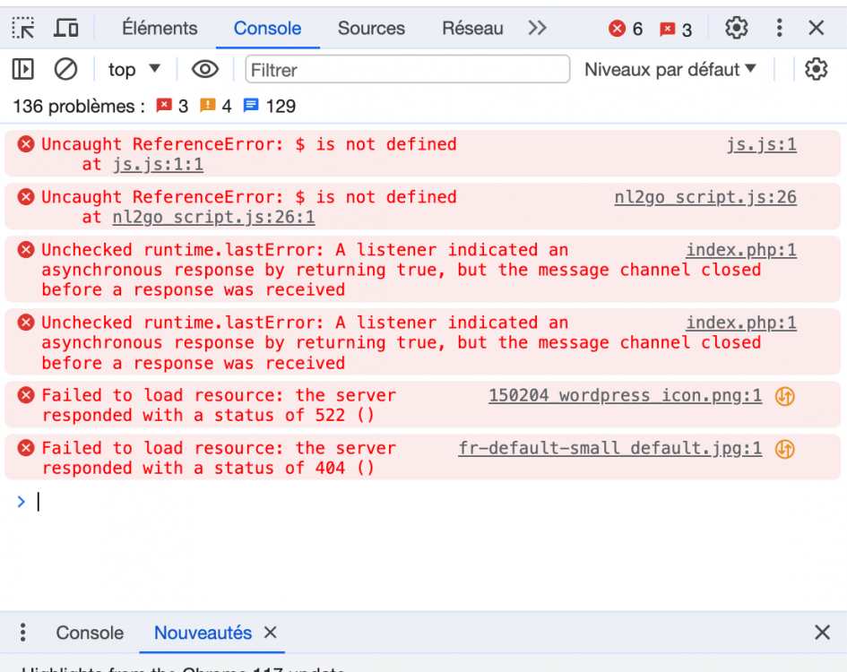Click network request icon for default.jpg 404 error

click(x=785, y=449)
